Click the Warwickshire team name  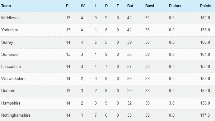tap(13, 78)
